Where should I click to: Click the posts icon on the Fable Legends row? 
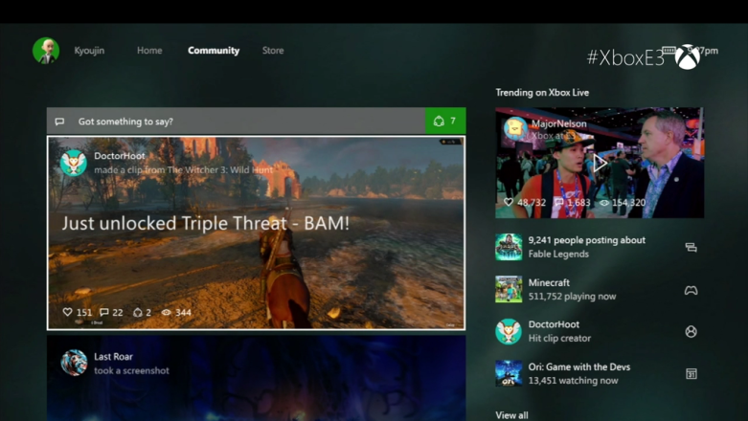click(691, 248)
